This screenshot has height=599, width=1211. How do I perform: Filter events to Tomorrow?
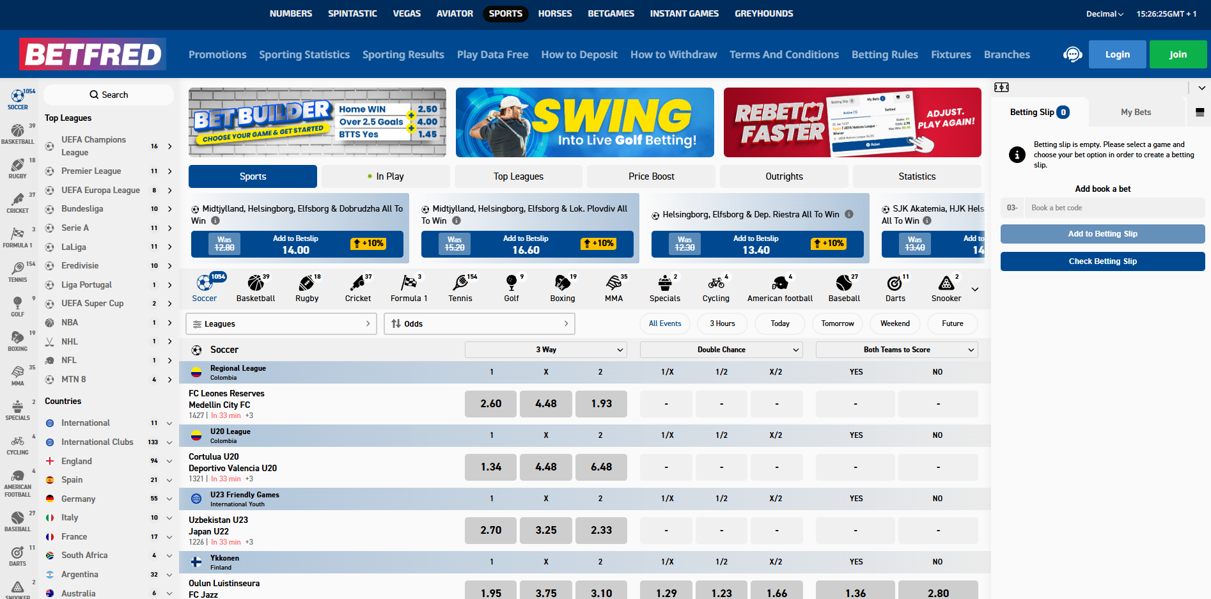tap(838, 323)
